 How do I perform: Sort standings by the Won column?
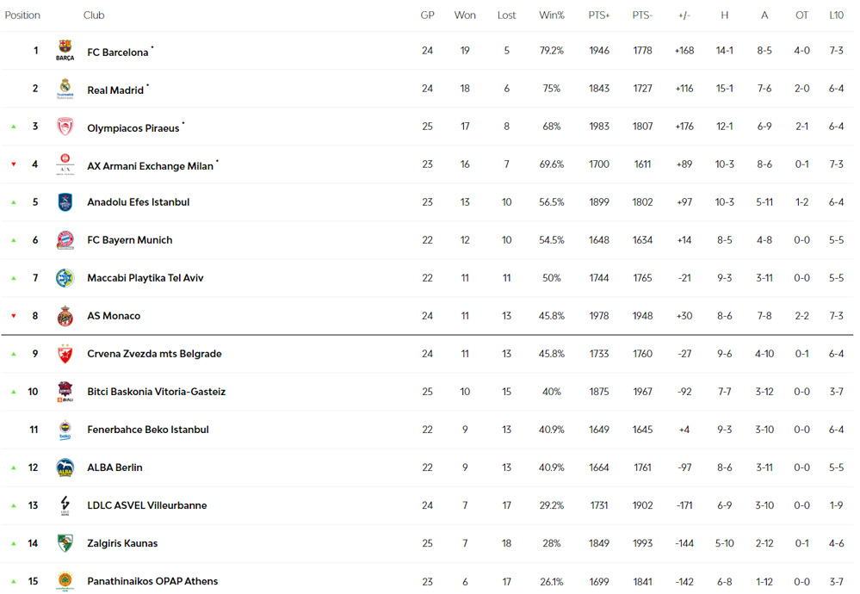click(465, 15)
